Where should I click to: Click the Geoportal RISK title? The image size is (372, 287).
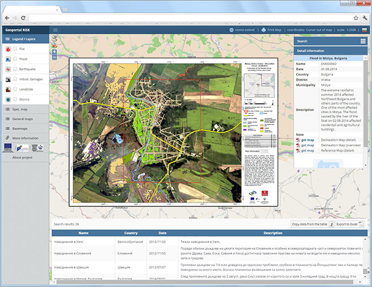[x=18, y=30]
